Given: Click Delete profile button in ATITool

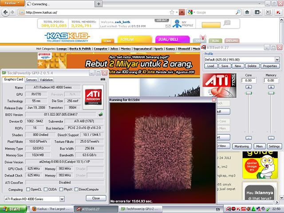Looking at the screenshot, I should tap(252, 66).
